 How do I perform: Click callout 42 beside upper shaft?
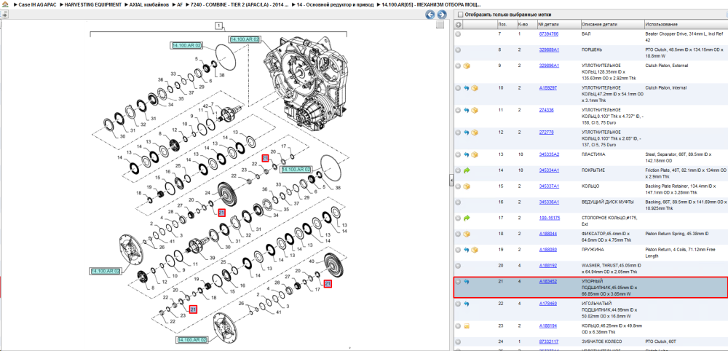coord(205,106)
